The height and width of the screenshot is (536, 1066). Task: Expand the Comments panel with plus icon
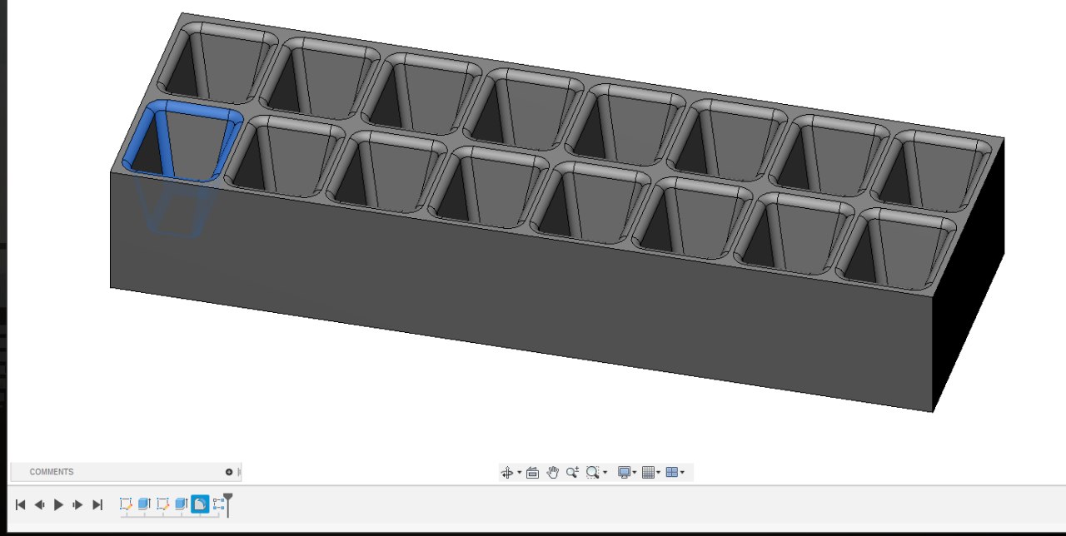click(229, 472)
